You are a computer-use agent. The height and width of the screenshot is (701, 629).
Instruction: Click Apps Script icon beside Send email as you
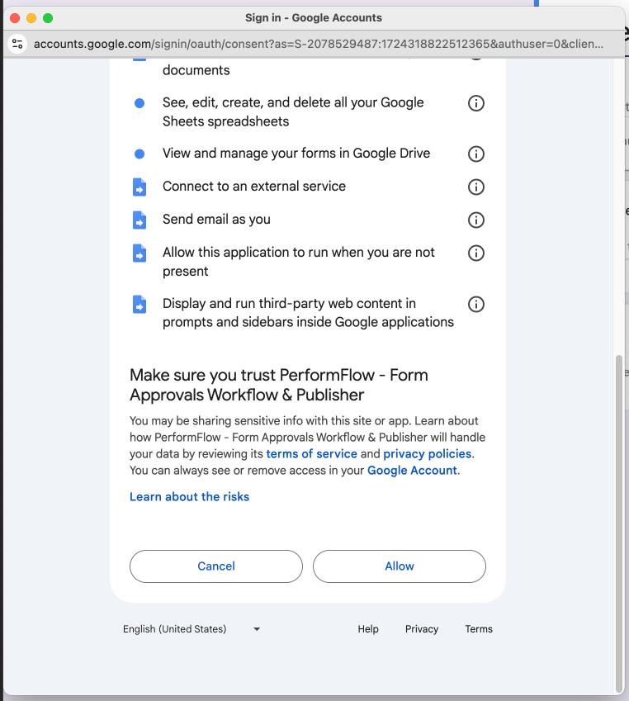pyautogui.click(x=140, y=220)
